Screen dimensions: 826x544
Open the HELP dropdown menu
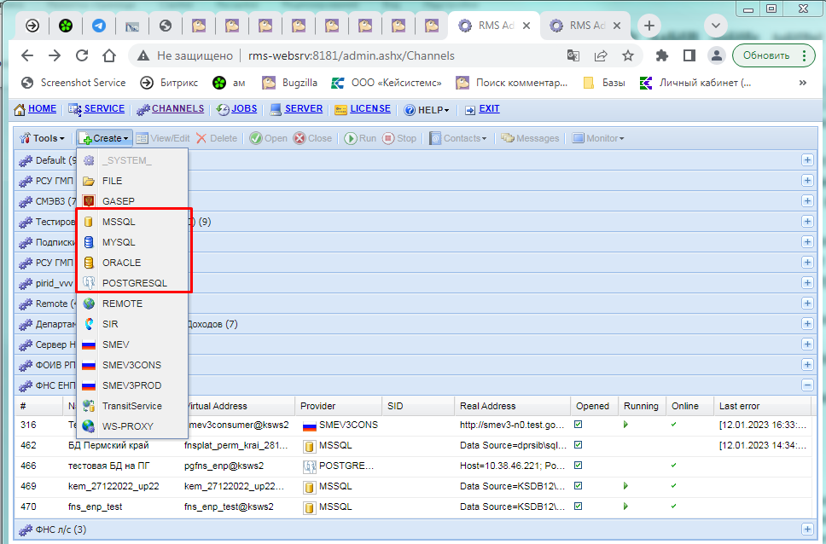pyautogui.click(x=427, y=110)
